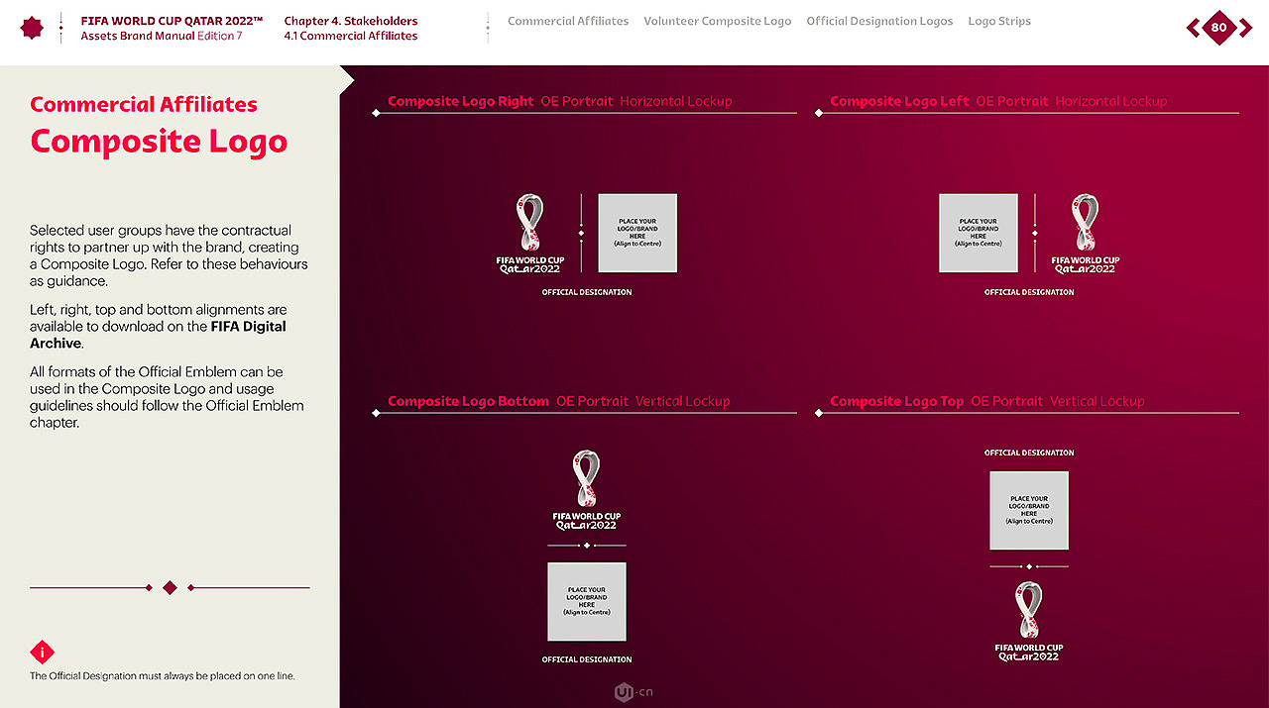Click Official Designation text under Composite Logo Bottom

click(x=587, y=659)
